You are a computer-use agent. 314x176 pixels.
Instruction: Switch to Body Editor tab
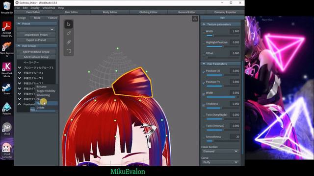pyautogui.click(x=110, y=12)
